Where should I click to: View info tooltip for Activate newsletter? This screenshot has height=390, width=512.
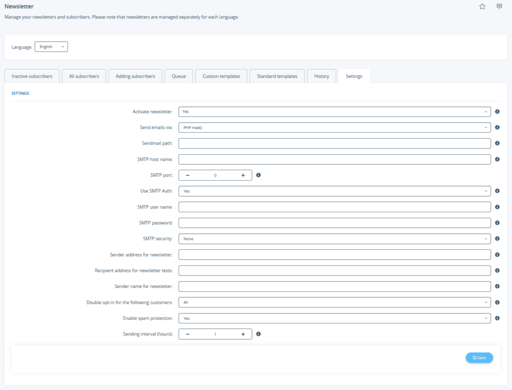click(x=497, y=111)
